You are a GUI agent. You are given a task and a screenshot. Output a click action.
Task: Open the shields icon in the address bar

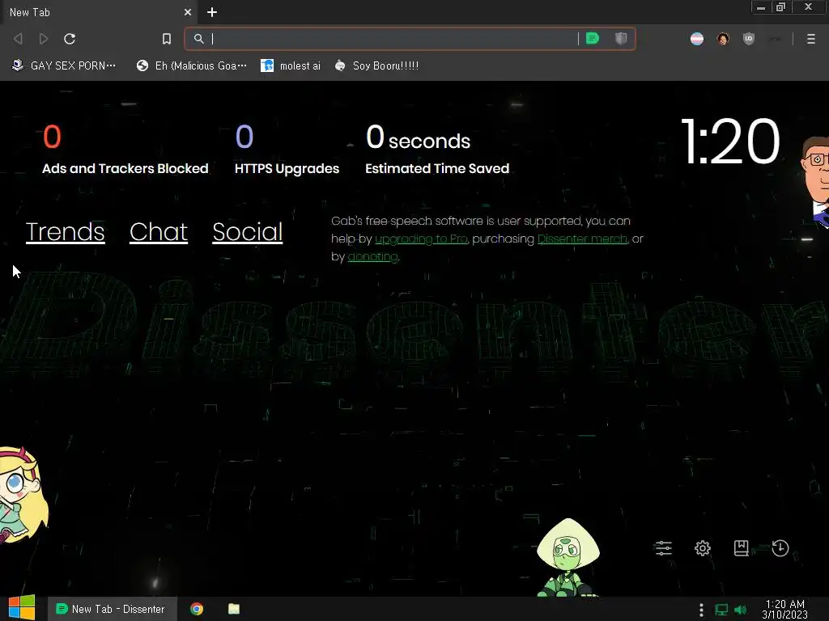pyautogui.click(x=621, y=39)
